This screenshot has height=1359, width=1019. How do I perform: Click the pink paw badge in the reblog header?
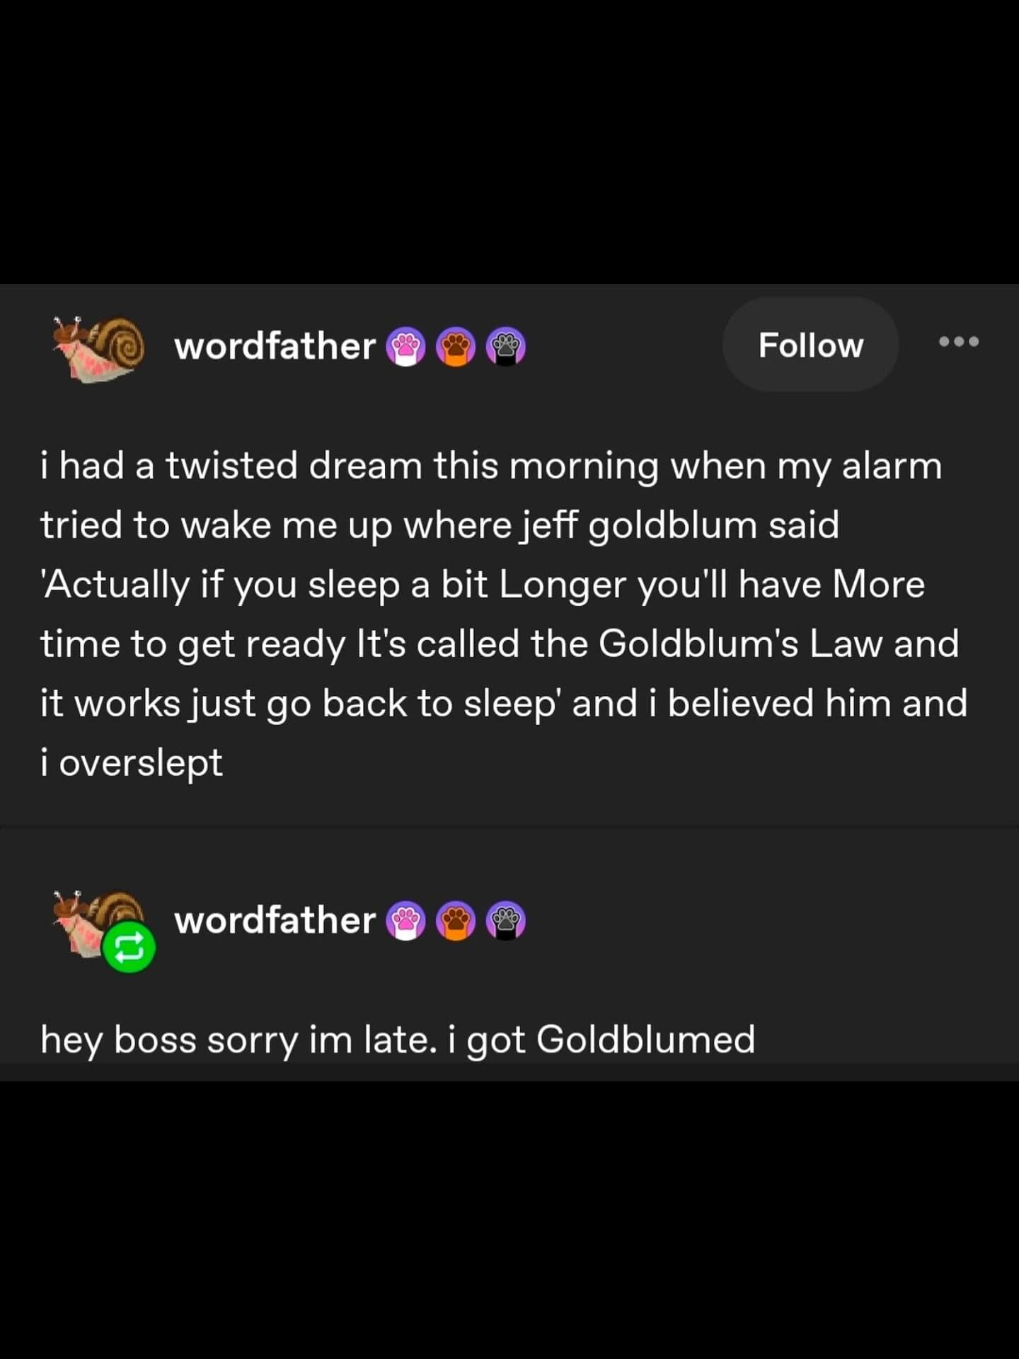pos(405,920)
